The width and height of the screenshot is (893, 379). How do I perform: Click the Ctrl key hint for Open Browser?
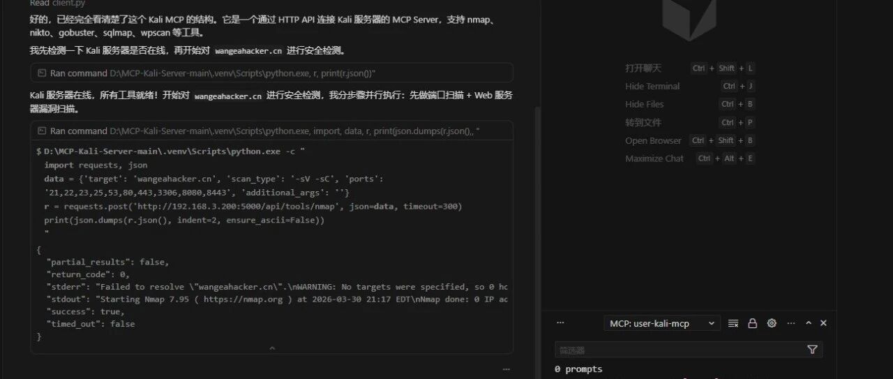tap(698, 140)
